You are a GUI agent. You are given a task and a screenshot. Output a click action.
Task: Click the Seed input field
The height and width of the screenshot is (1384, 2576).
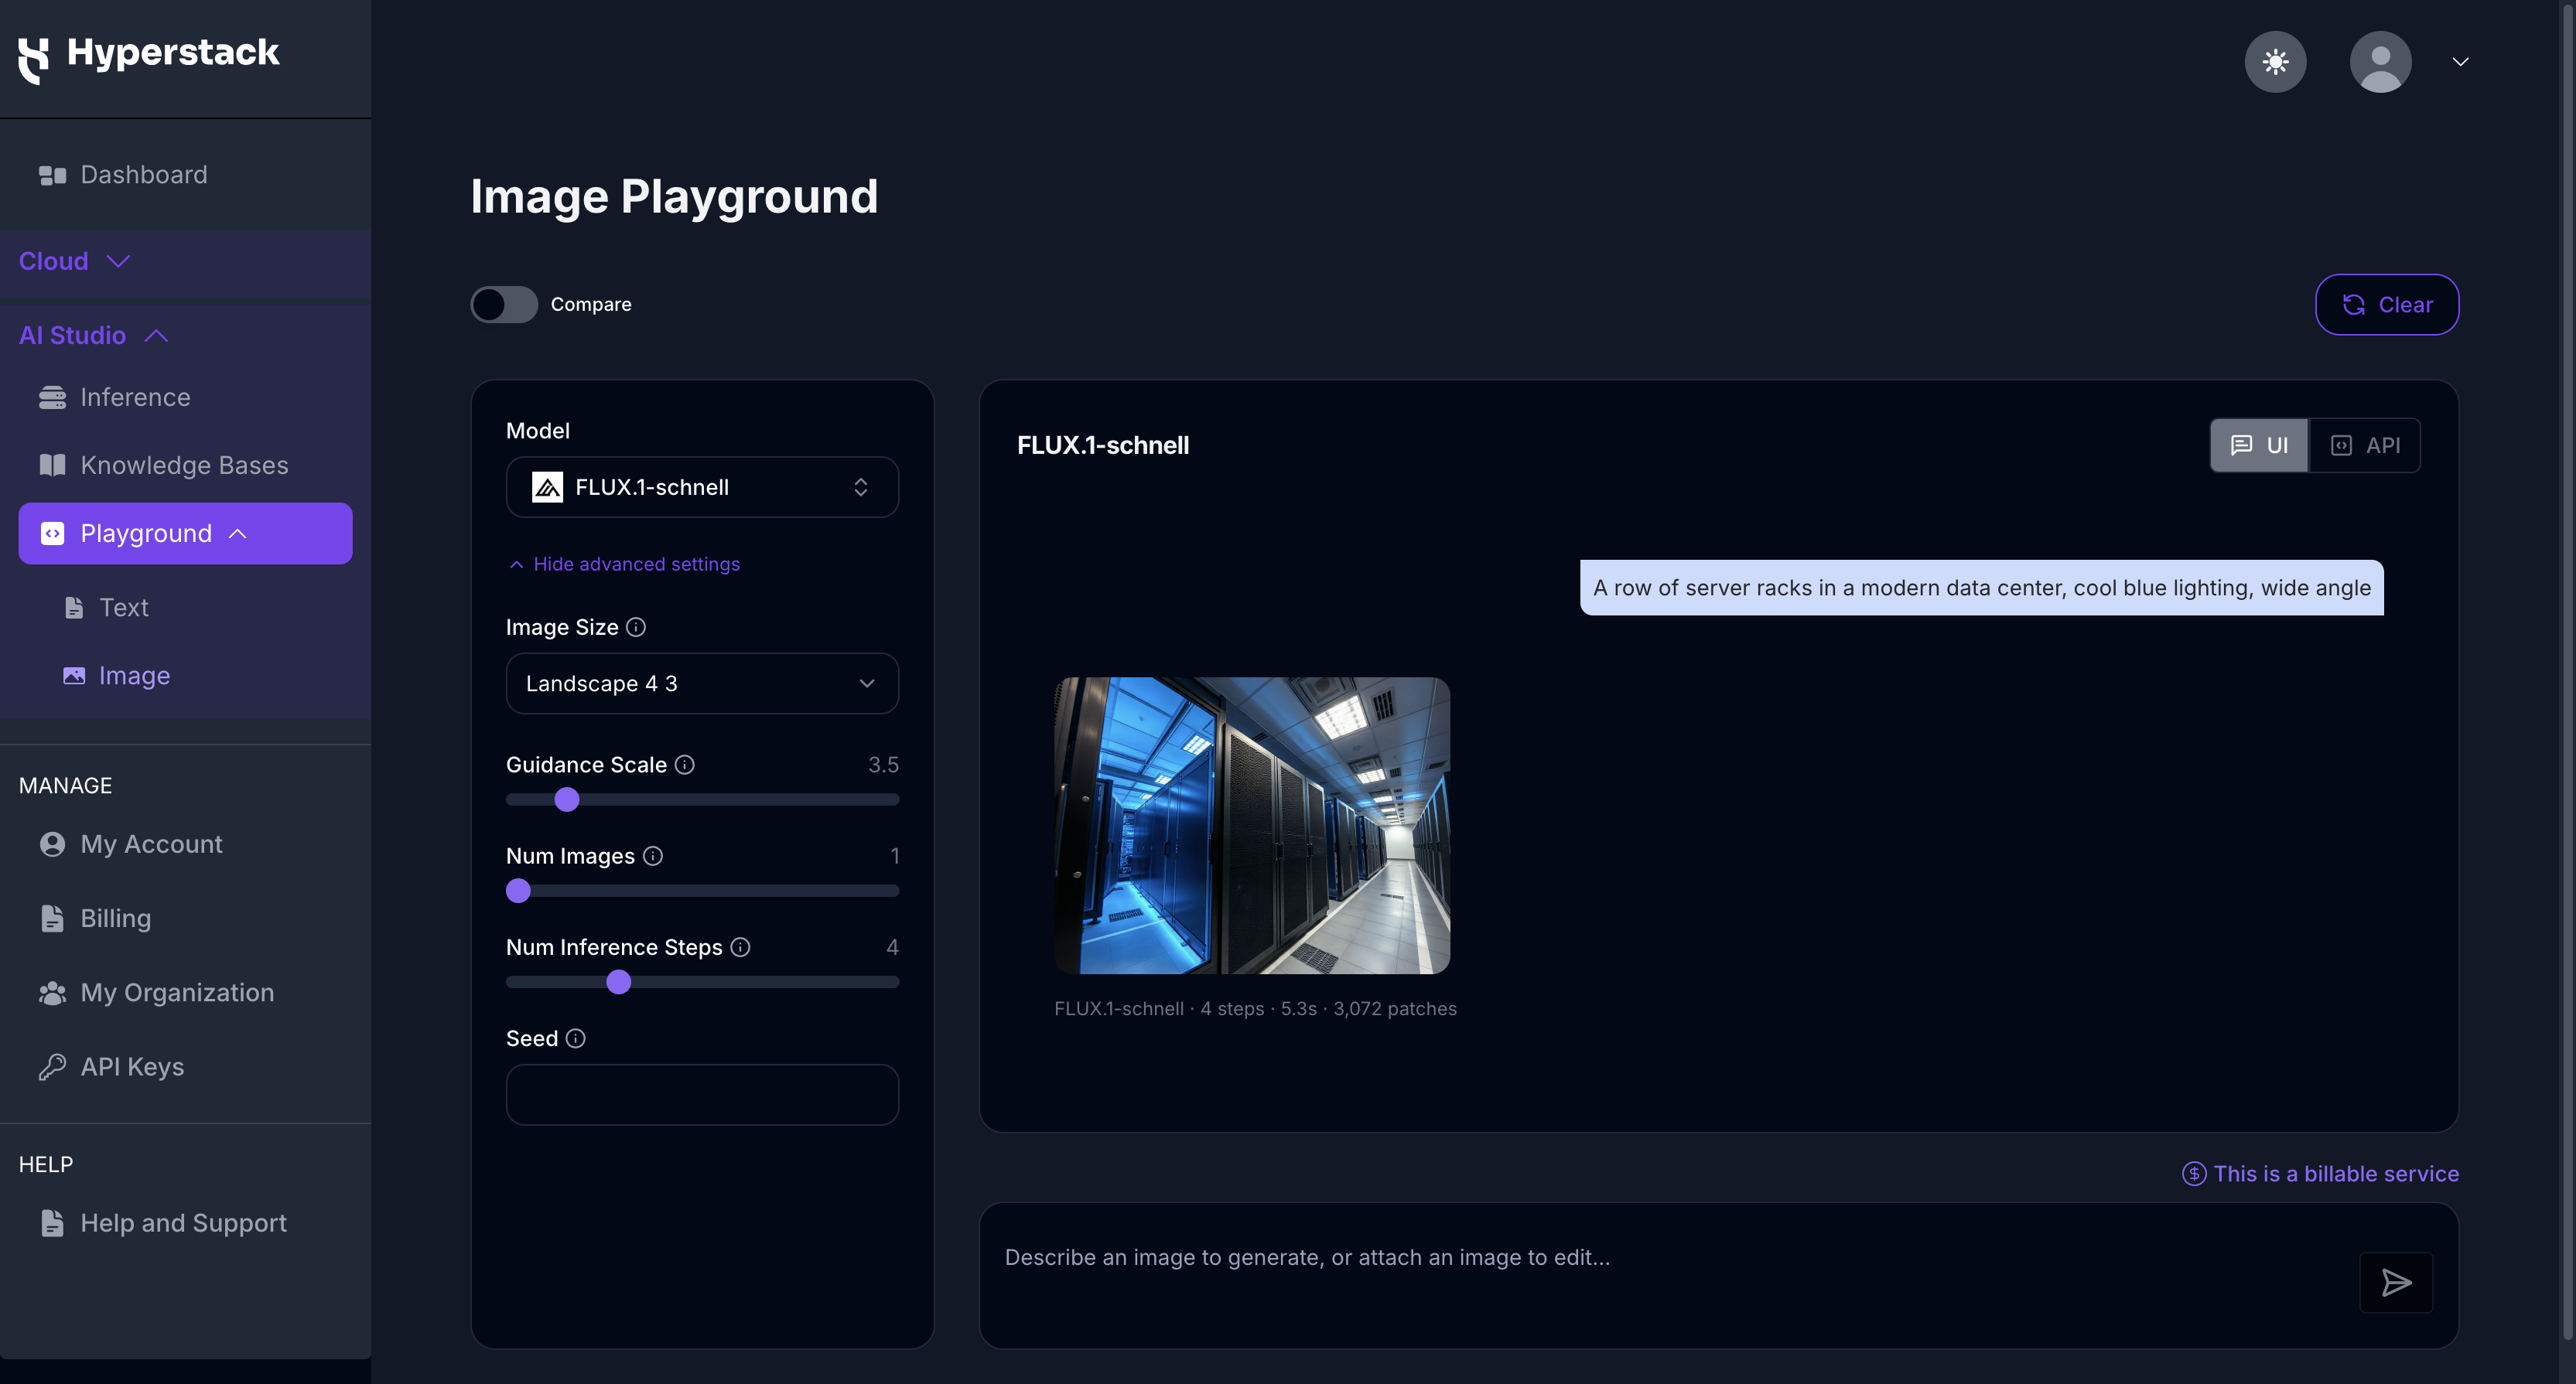point(702,1094)
